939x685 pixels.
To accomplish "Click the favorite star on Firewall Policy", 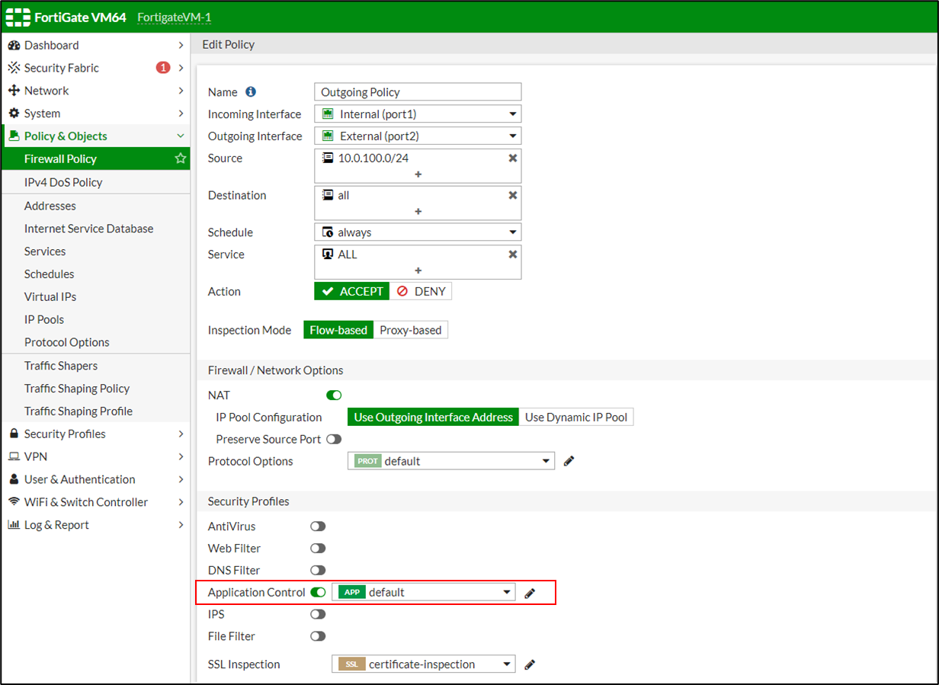I will coord(180,158).
